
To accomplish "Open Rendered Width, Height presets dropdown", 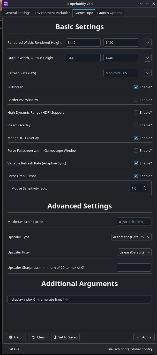I will pos(148,42).
